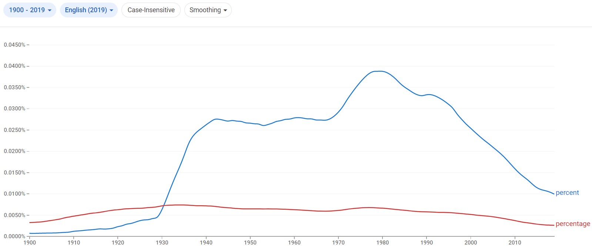Expand the English (2019) corpus dropdown
The height and width of the screenshot is (246, 592).
88,10
